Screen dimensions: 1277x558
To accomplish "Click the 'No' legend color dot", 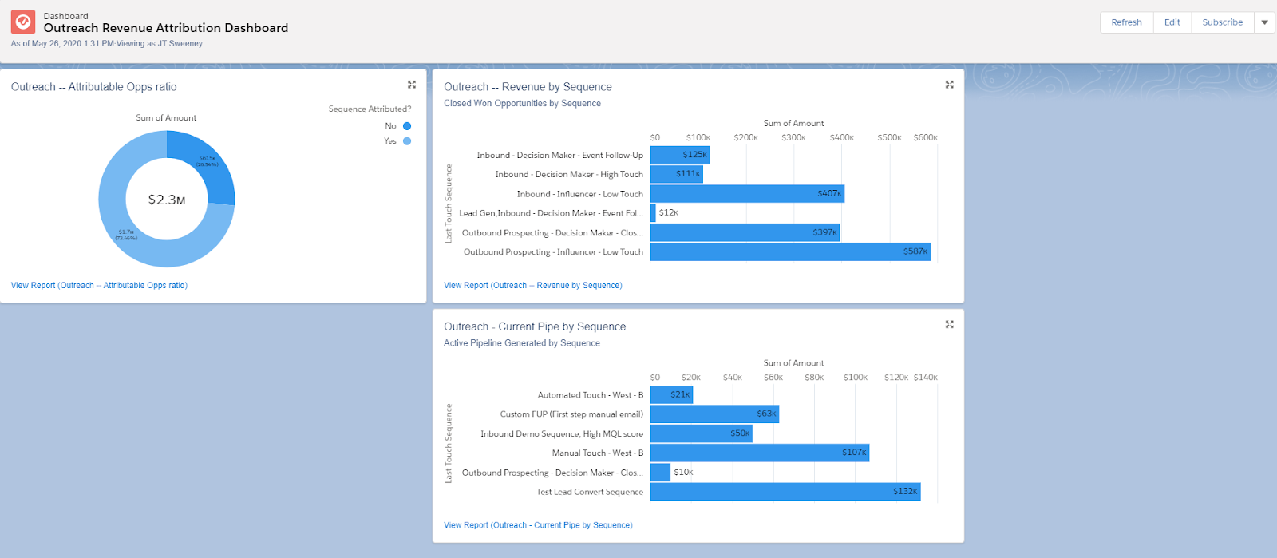I will coord(407,126).
